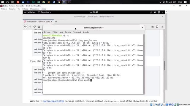
Task: Open Windows notification center icon
Action: 185,2
